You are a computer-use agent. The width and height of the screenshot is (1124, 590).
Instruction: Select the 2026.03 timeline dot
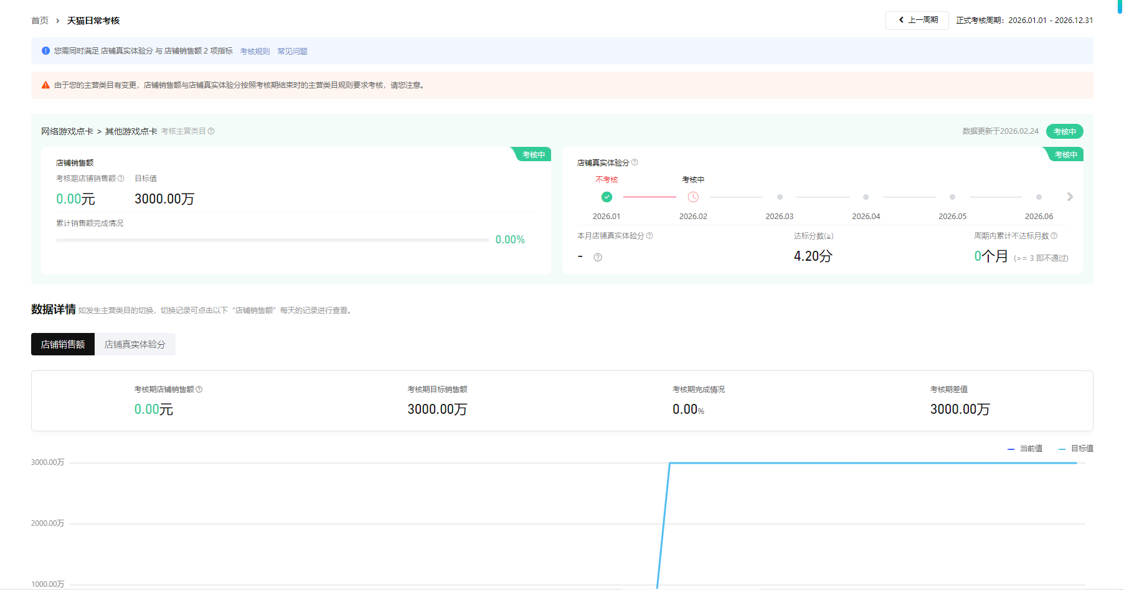coord(780,197)
